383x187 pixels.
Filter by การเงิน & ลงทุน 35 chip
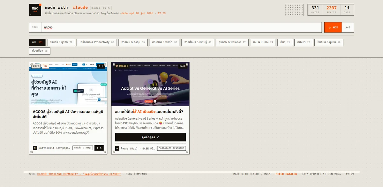(133, 42)
